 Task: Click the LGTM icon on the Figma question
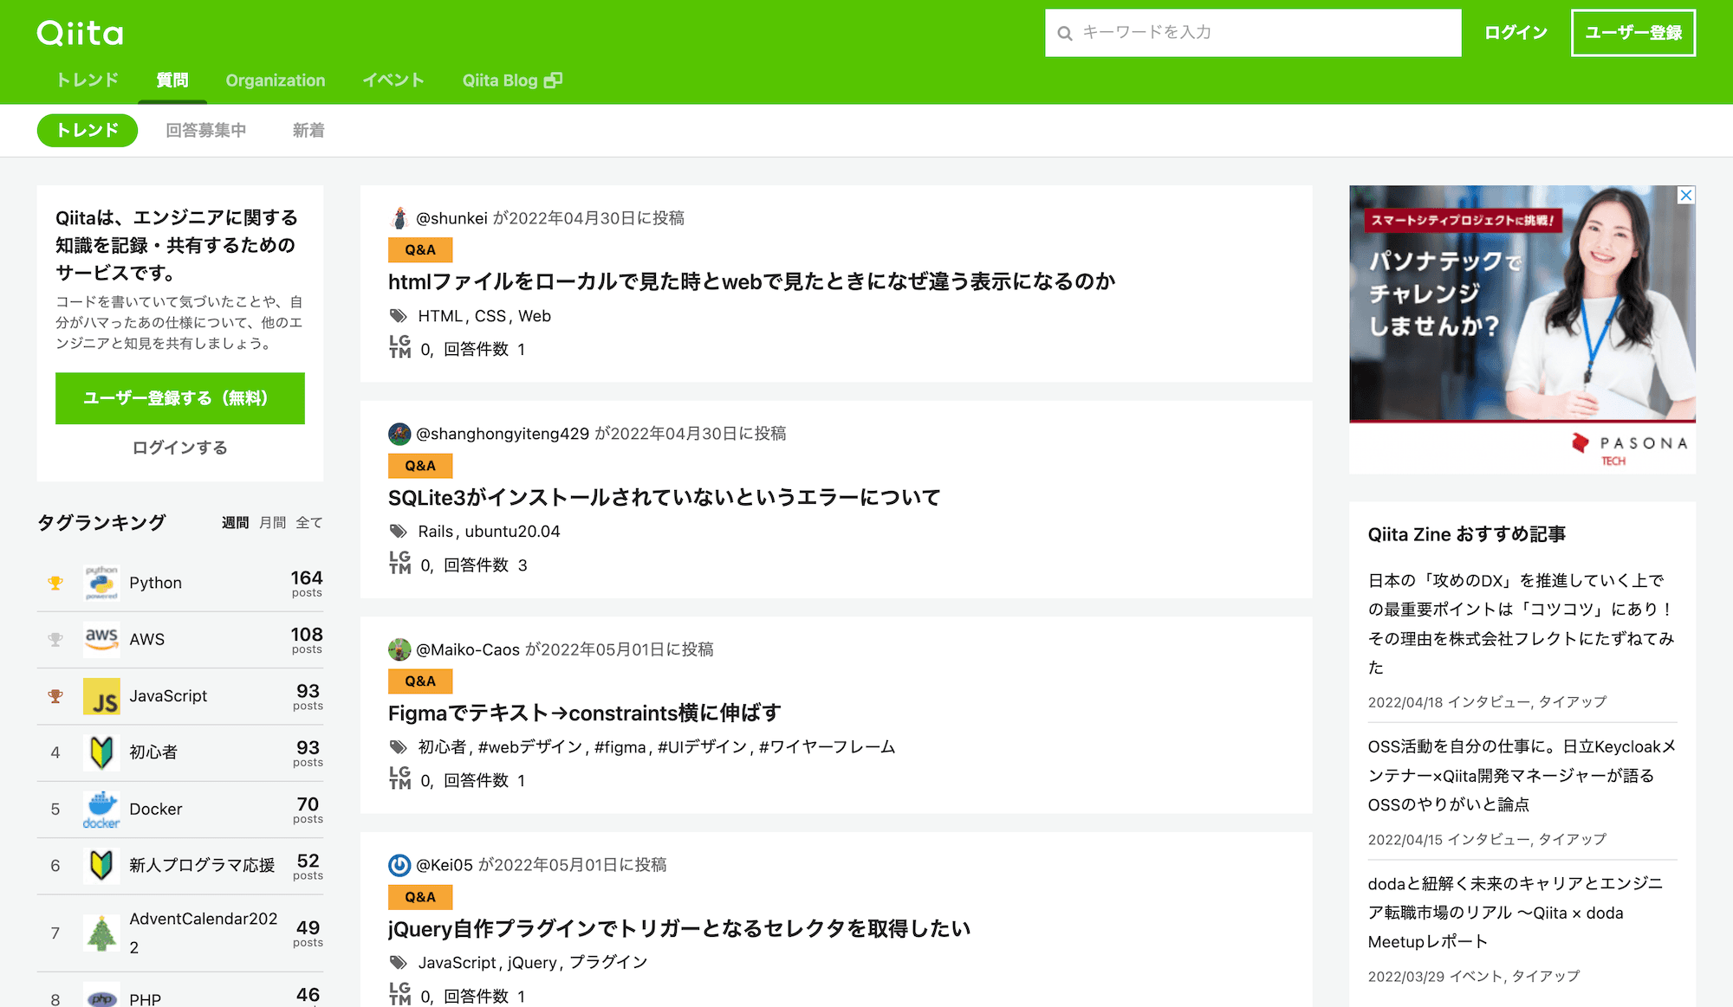400,778
